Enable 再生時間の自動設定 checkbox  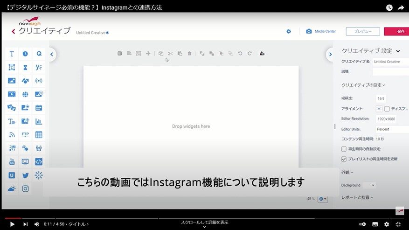(344, 149)
